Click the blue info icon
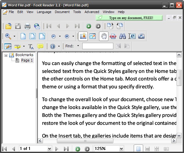This screenshot has width=184, height=153. [53, 46]
